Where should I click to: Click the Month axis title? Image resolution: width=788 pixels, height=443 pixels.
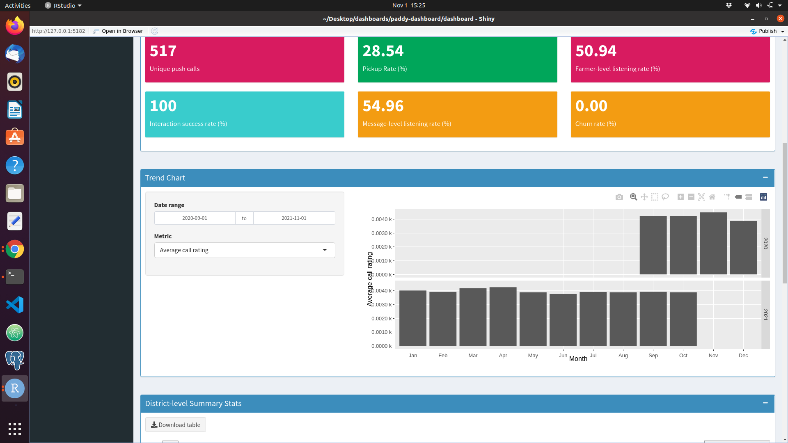pos(578,359)
